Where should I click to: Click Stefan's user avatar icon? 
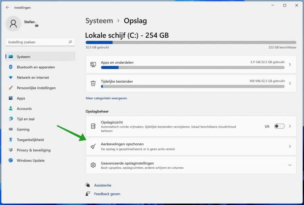point(14,24)
